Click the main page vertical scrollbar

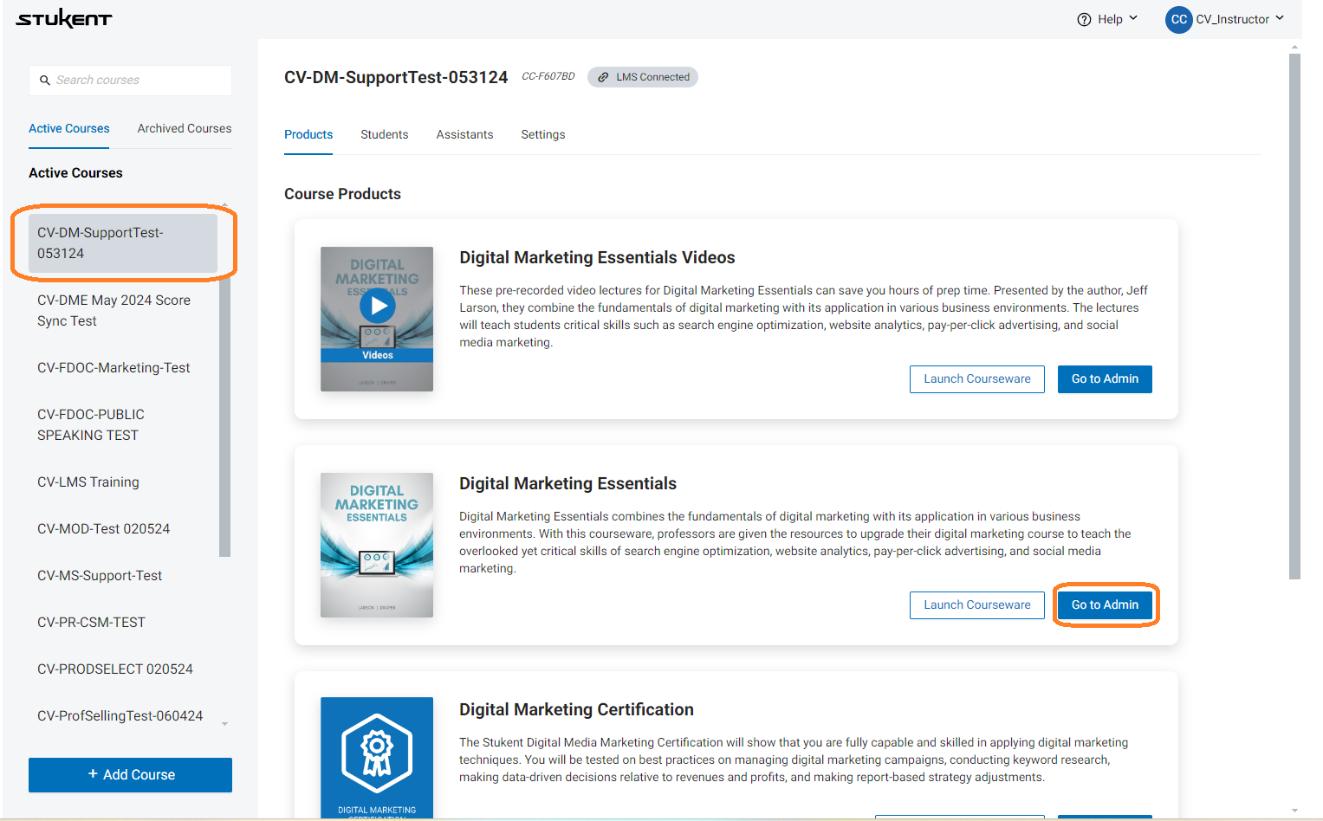tap(1294, 316)
